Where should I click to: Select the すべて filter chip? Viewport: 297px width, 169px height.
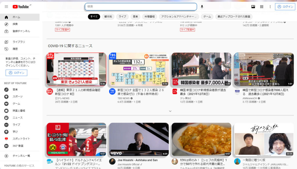[94, 16]
